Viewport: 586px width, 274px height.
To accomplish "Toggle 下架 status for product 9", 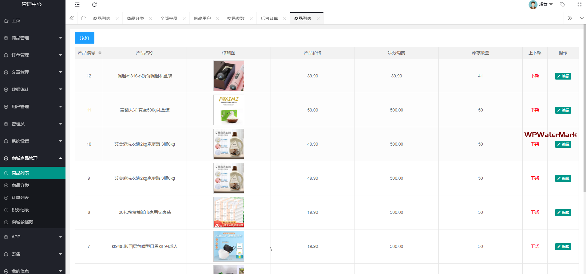I will 535,178.
